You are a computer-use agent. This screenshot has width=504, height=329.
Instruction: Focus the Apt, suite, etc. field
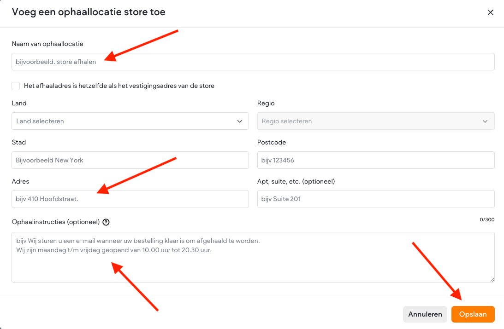[x=375, y=199]
